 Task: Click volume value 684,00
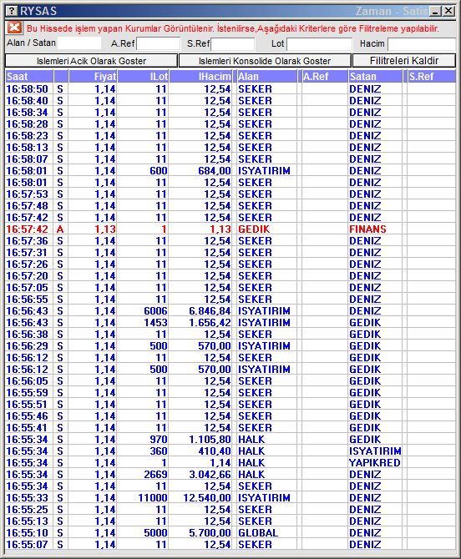point(215,170)
